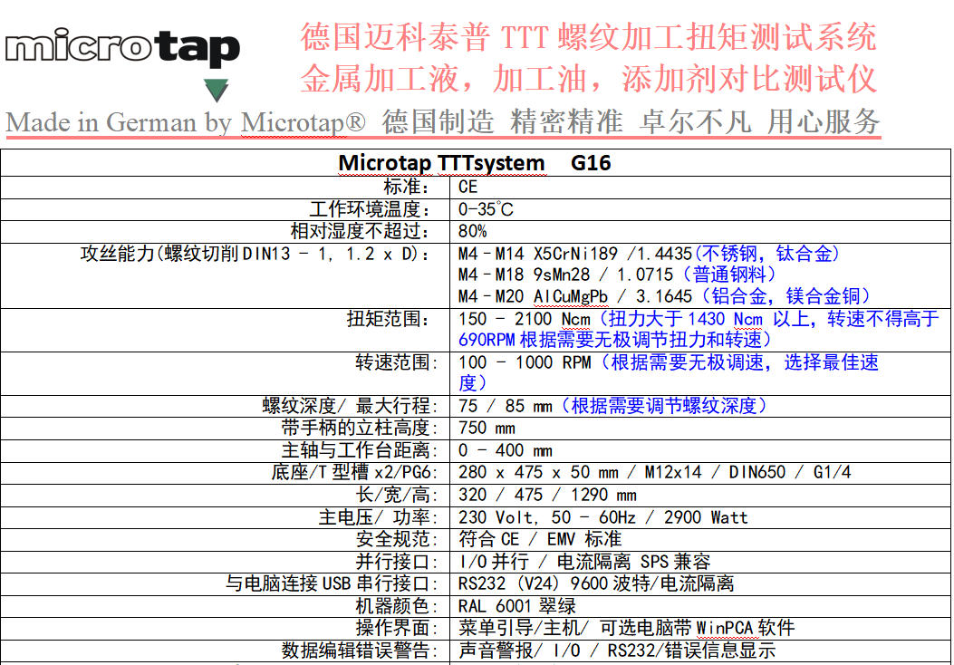This screenshot has width=954, height=665.
Task: Click the 750 mm value
Action: coord(487,429)
